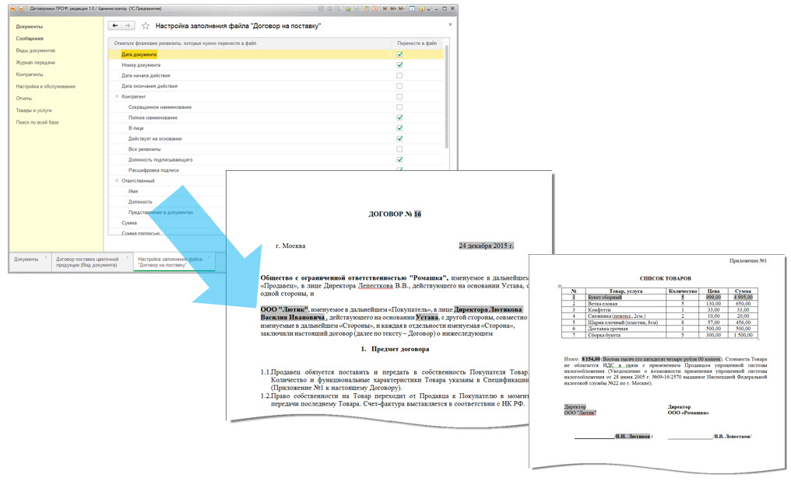Viewport: 791px width, 481px height.
Task: Click the M memory recall icon
Action: 385,9
